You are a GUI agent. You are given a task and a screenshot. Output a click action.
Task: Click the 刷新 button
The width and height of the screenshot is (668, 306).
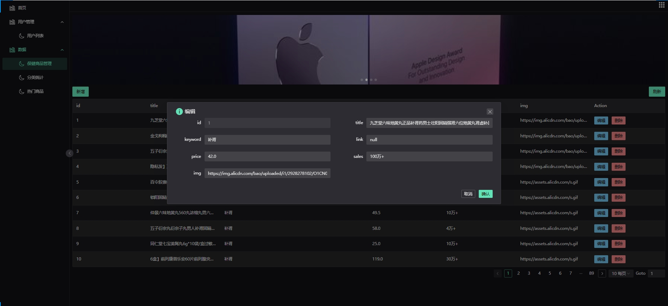657,92
